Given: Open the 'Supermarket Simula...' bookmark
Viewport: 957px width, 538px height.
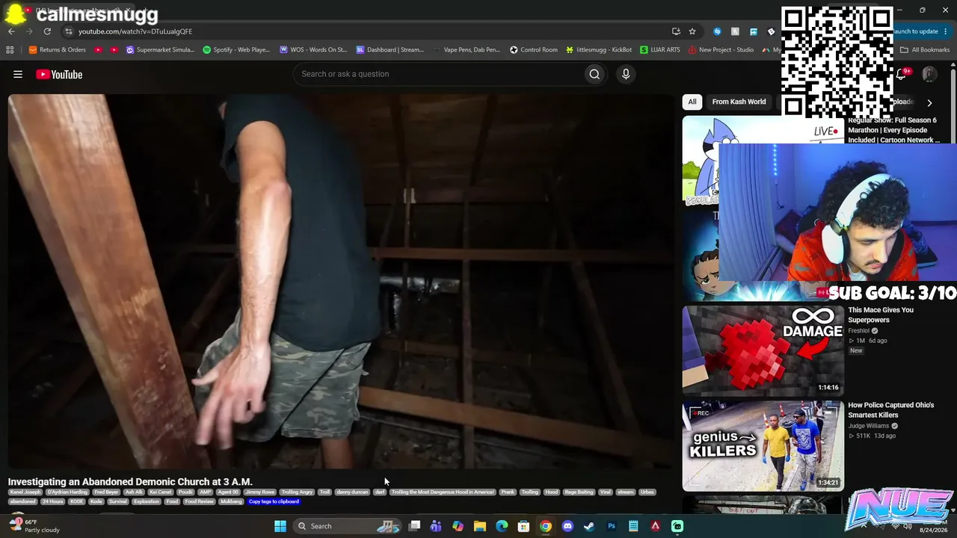Looking at the screenshot, I should click(x=160, y=50).
